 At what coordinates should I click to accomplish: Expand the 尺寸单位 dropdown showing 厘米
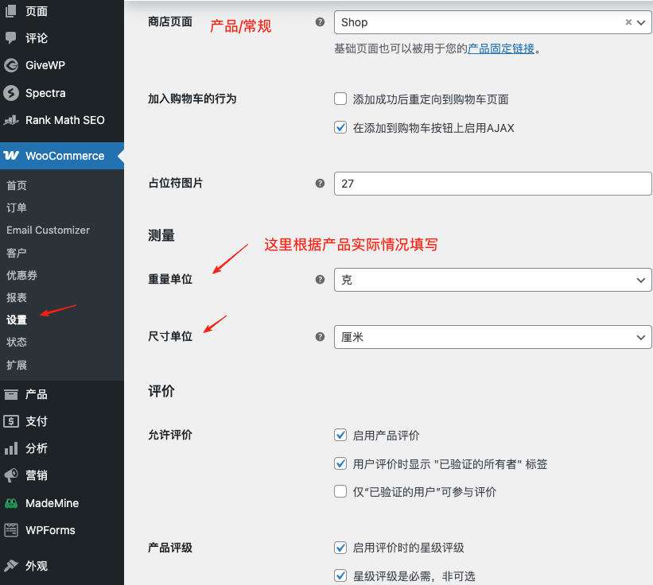pyautogui.click(x=492, y=337)
